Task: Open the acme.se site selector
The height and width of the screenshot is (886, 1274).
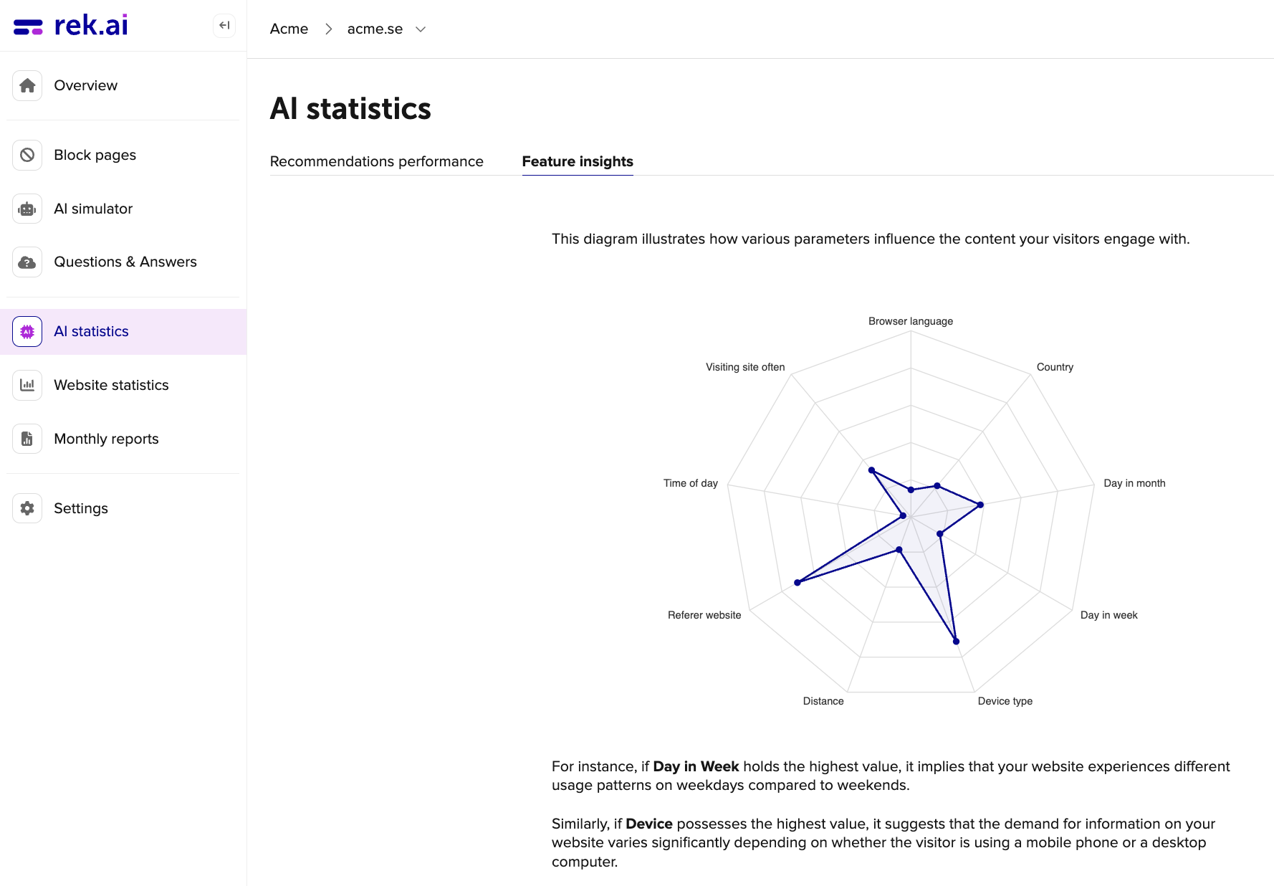Action: click(x=375, y=29)
